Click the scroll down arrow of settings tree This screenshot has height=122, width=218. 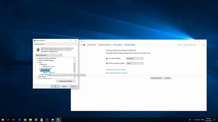(74, 78)
